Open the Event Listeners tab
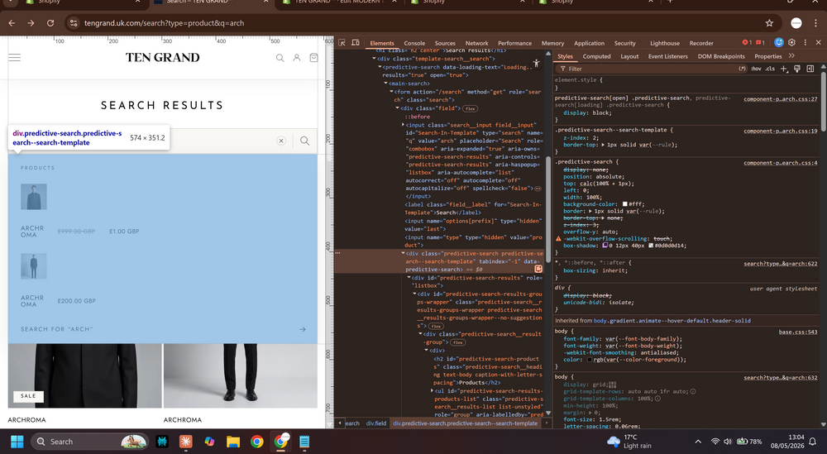 click(667, 56)
